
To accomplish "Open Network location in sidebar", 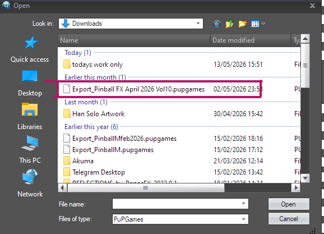I will (30, 183).
